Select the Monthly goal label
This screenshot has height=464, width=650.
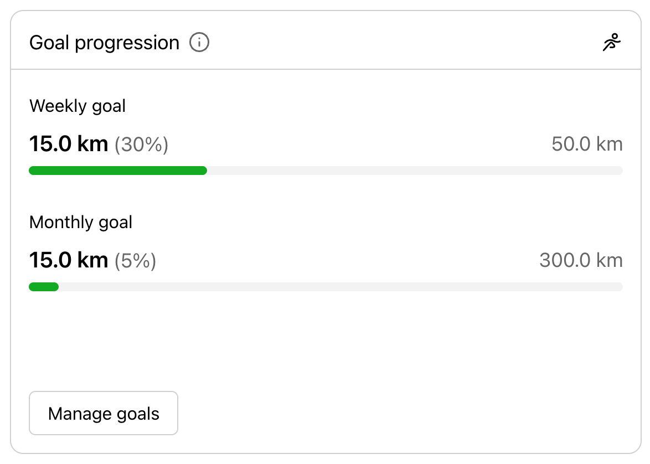(x=81, y=223)
